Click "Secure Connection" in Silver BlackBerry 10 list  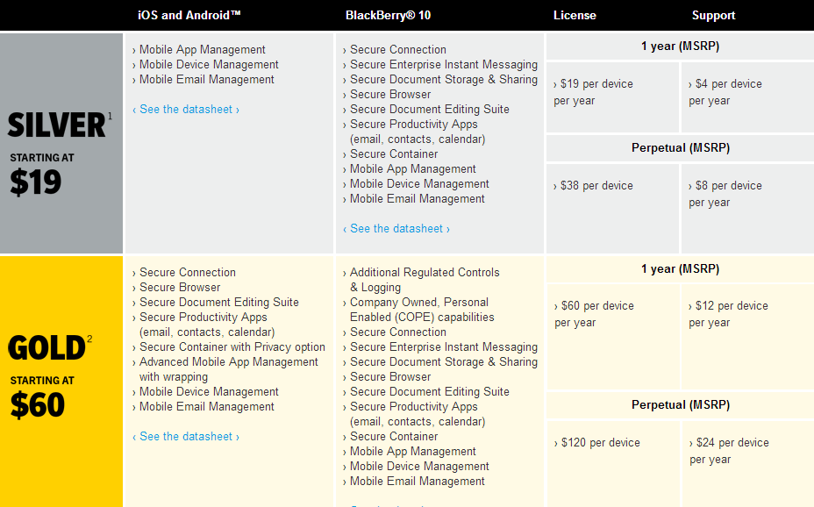397,50
